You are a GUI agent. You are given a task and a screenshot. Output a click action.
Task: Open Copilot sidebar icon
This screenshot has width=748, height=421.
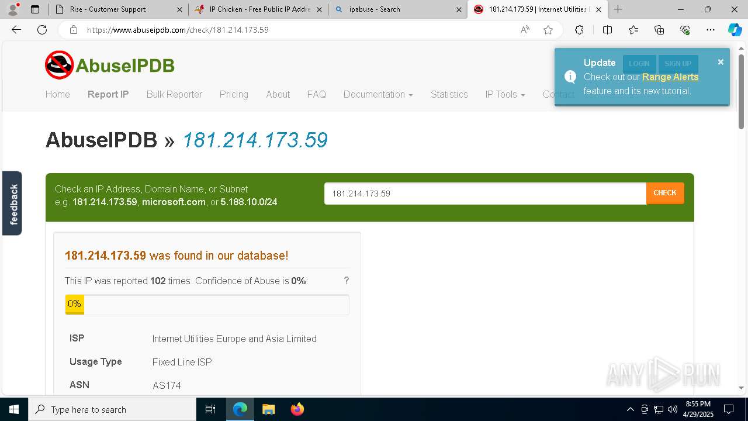[x=735, y=30]
